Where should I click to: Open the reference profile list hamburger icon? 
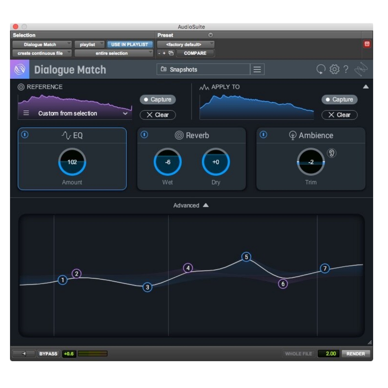26,113
